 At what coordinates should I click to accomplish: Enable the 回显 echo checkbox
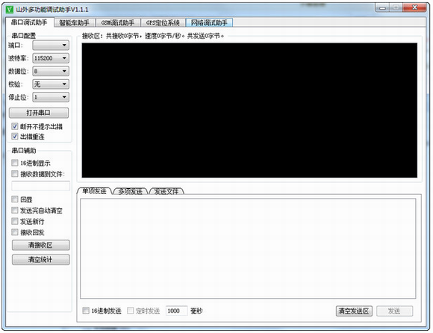15,199
